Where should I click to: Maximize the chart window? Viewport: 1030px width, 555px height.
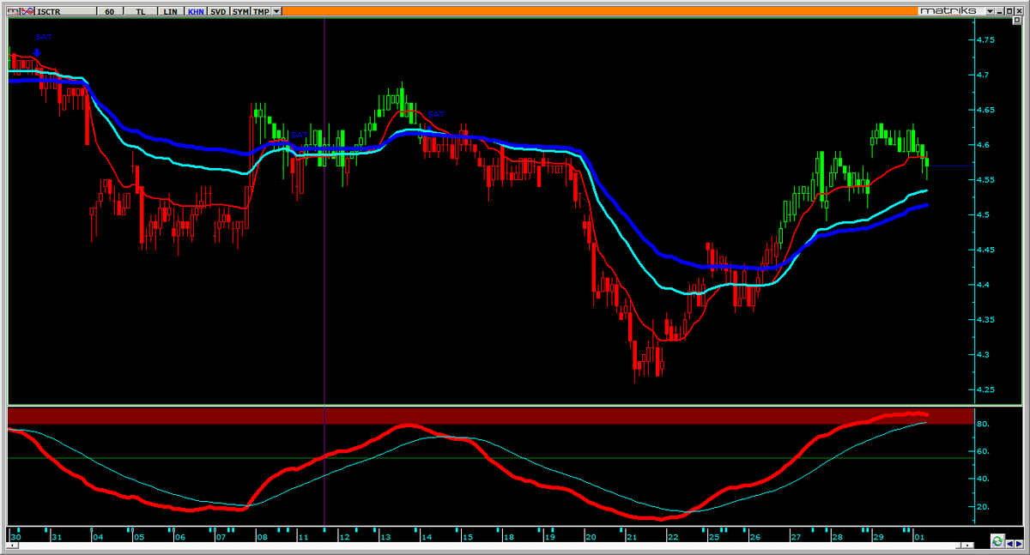[1009, 11]
